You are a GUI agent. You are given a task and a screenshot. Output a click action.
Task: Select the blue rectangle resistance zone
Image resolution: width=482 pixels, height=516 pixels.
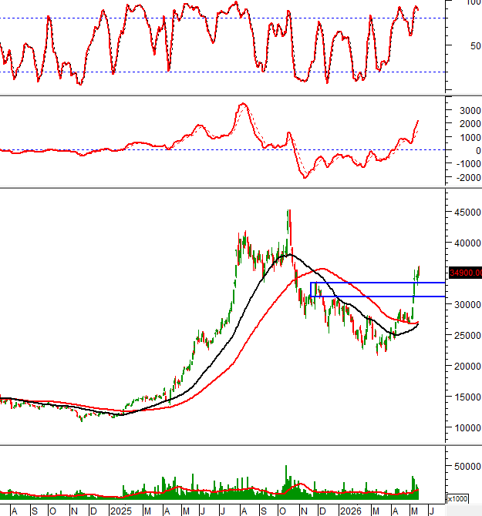(378, 290)
